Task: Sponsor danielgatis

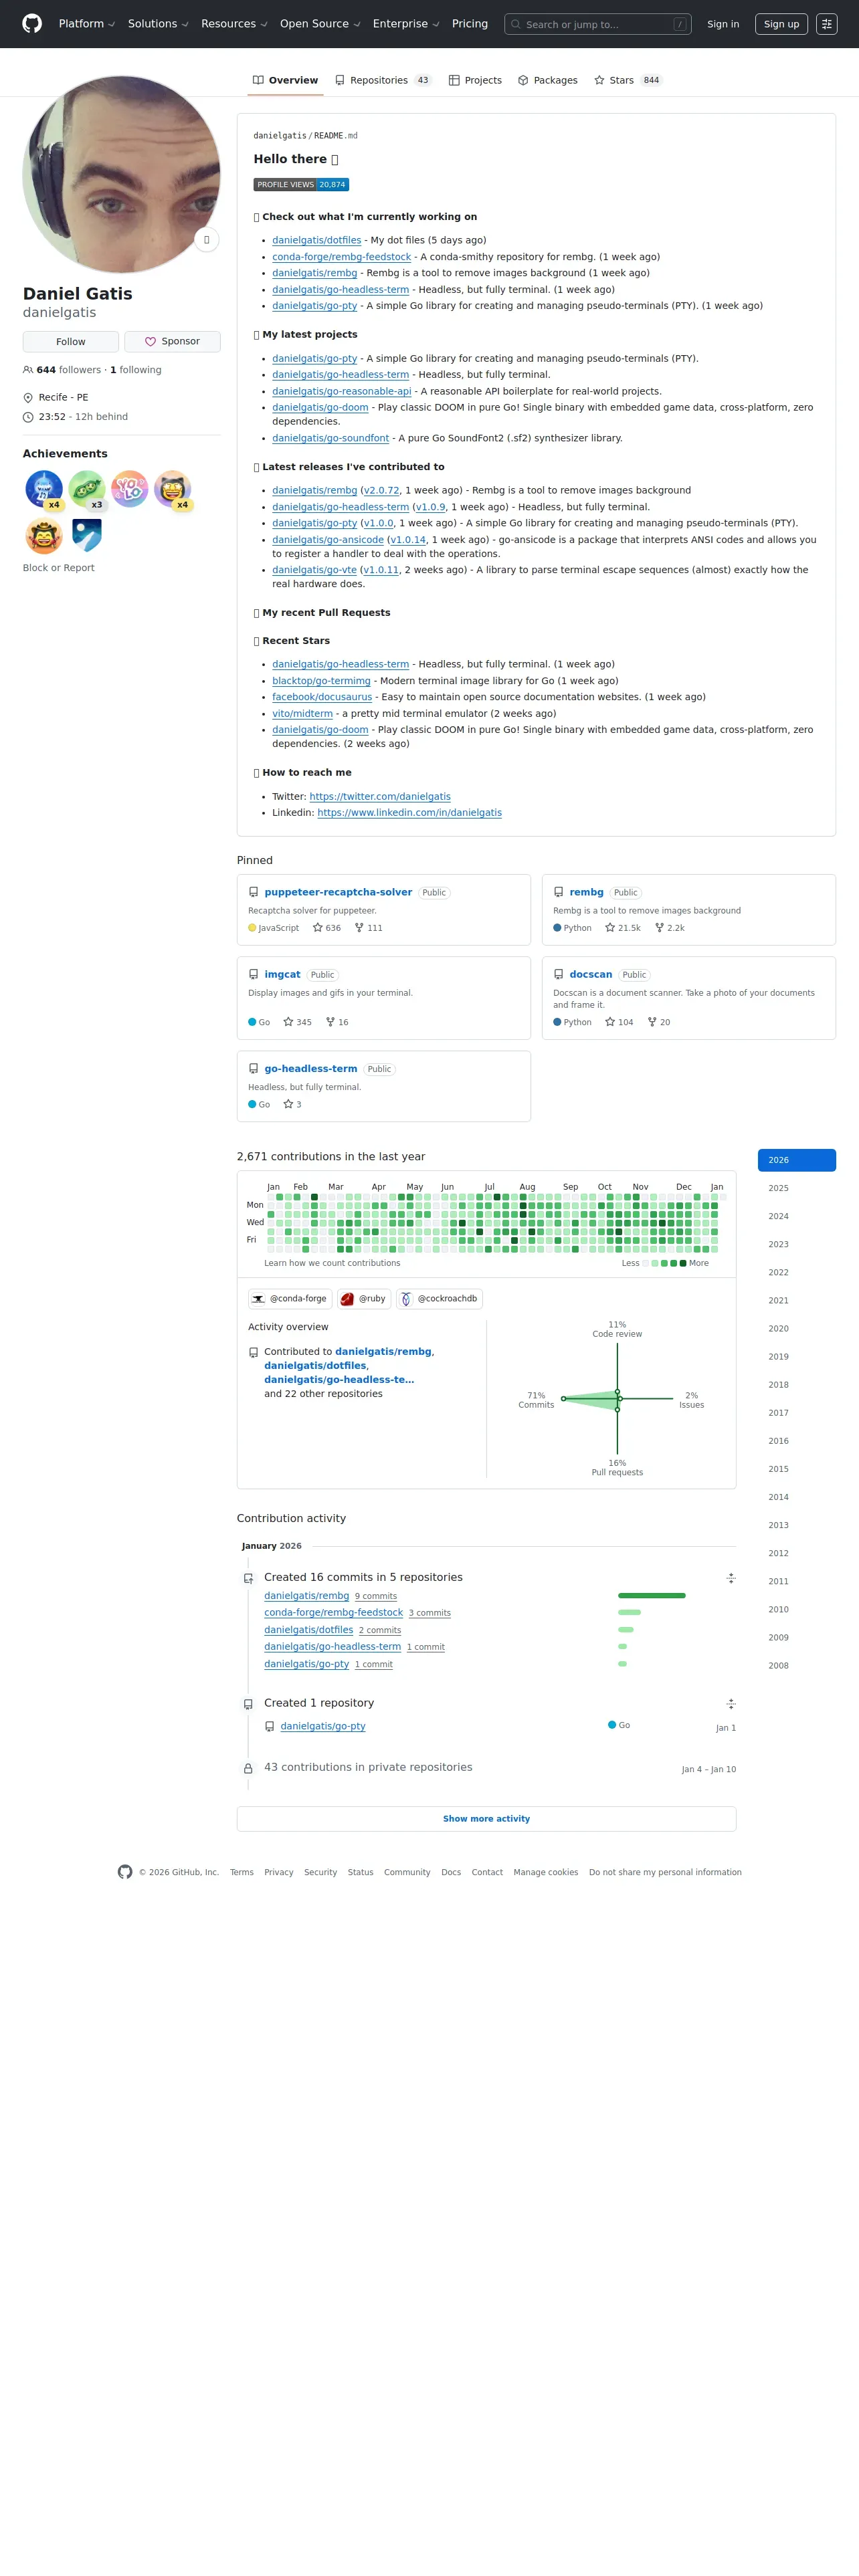Action: 172,342
